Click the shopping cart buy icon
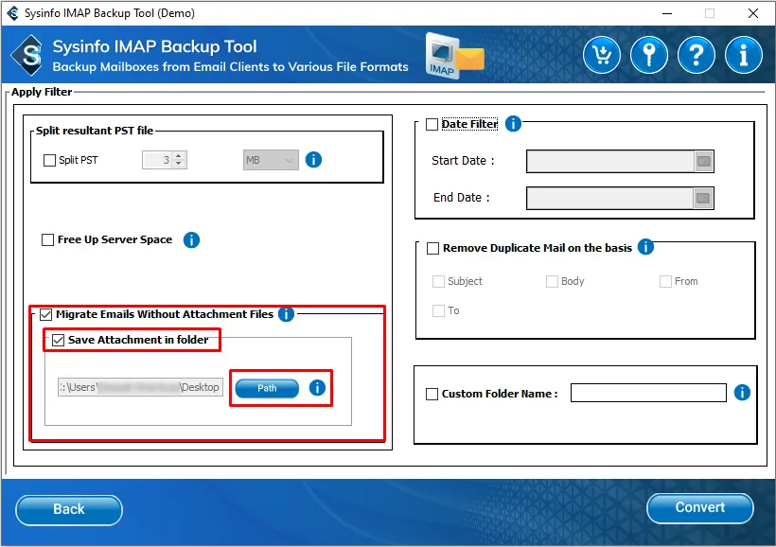This screenshot has height=547, width=776. [x=601, y=55]
